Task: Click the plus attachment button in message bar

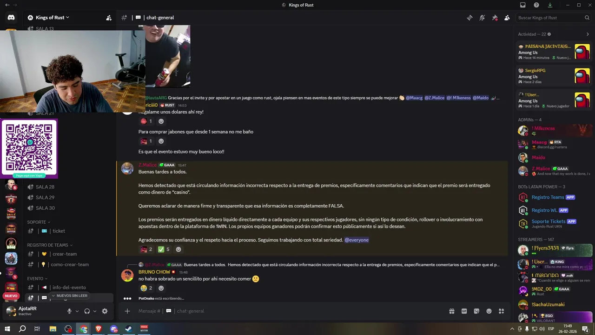Action: [x=127, y=311]
